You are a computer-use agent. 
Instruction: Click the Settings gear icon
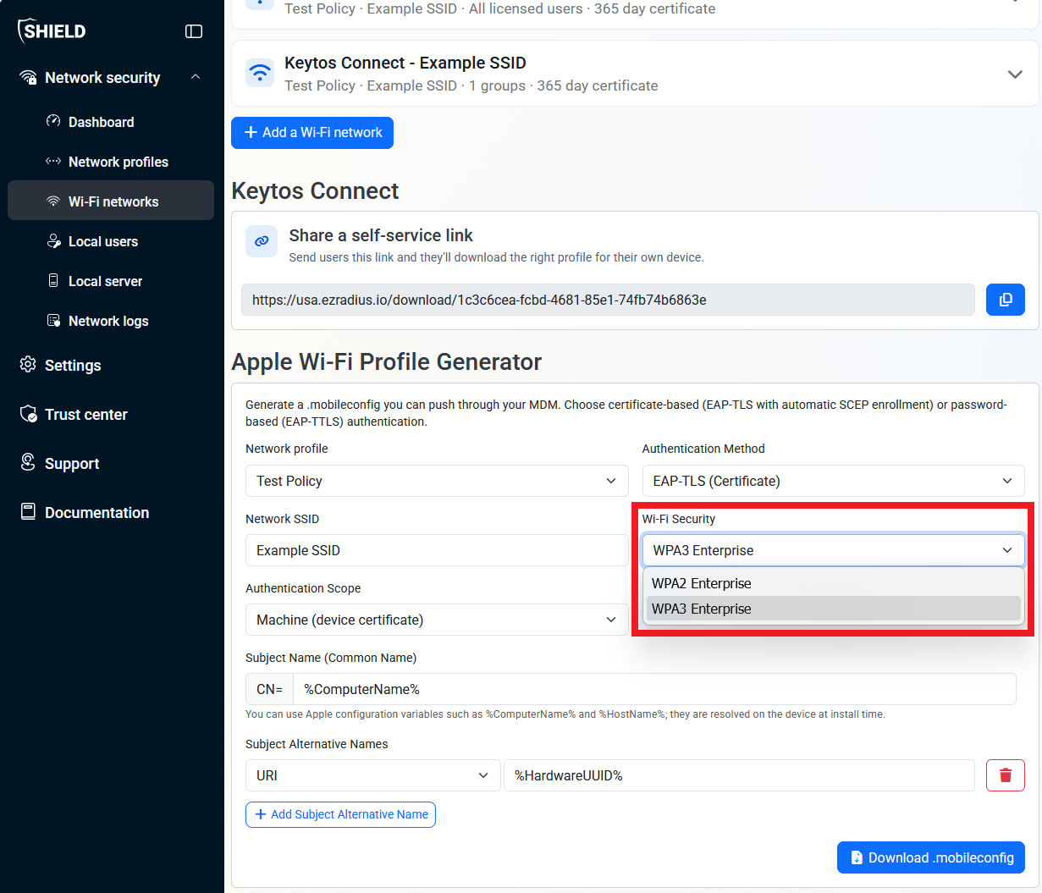(x=28, y=364)
